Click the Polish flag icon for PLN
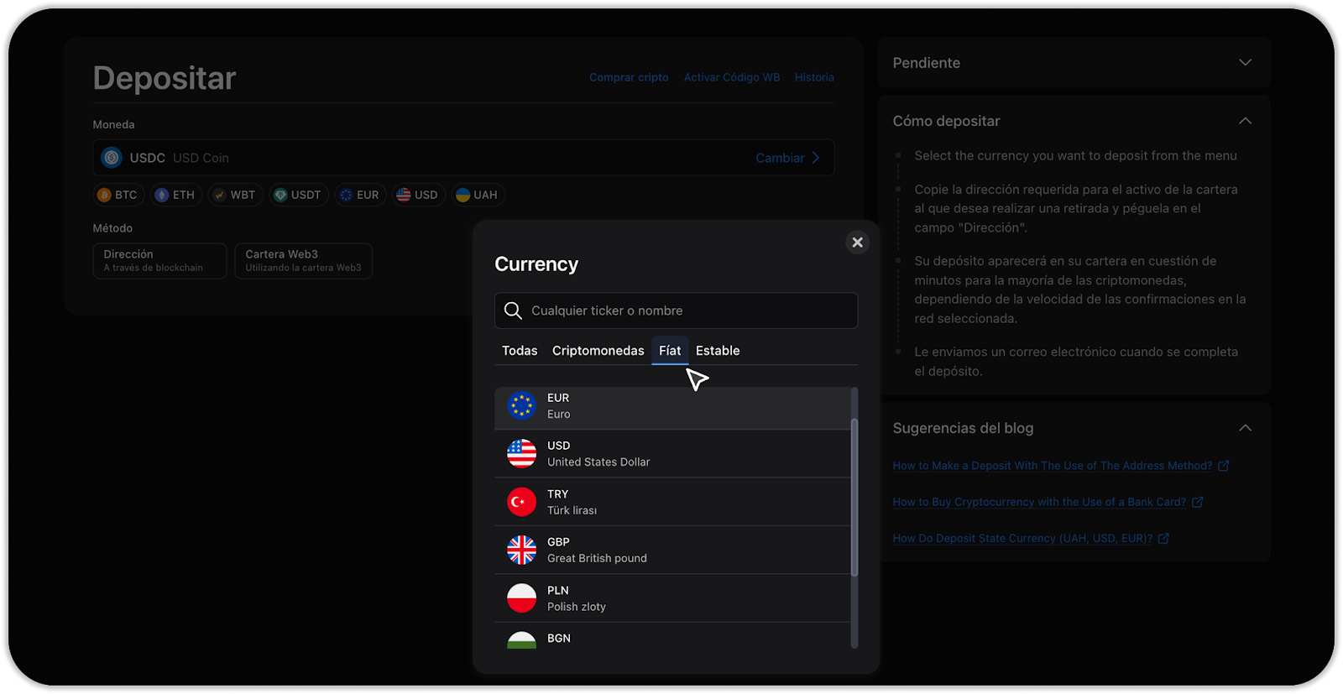Viewport: 1343px width, 694px height. pos(521,598)
